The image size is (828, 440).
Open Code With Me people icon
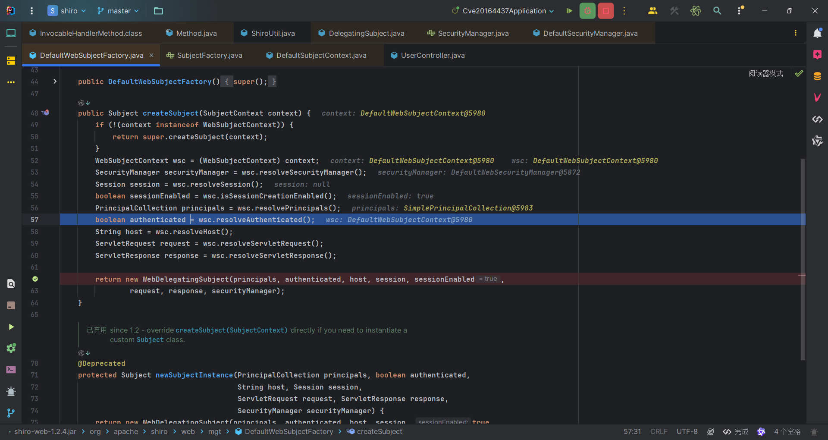[652, 11]
